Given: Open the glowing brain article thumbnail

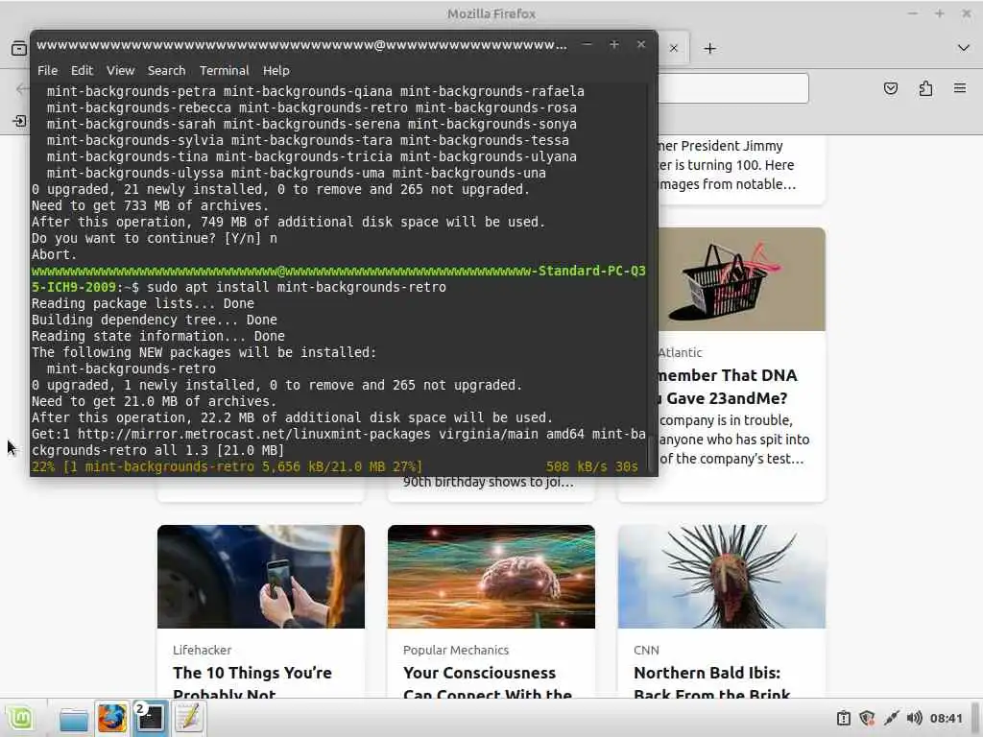Looking at the screenshot, I should tap(491, 577).
